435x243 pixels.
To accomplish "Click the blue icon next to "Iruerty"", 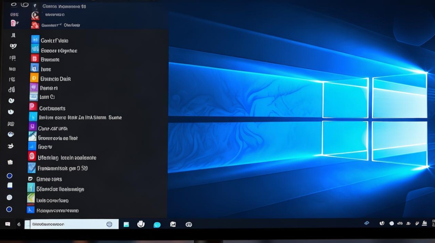I will click(32, 146).
